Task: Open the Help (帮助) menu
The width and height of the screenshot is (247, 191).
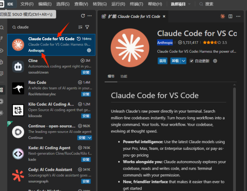Action: (155, 4)
